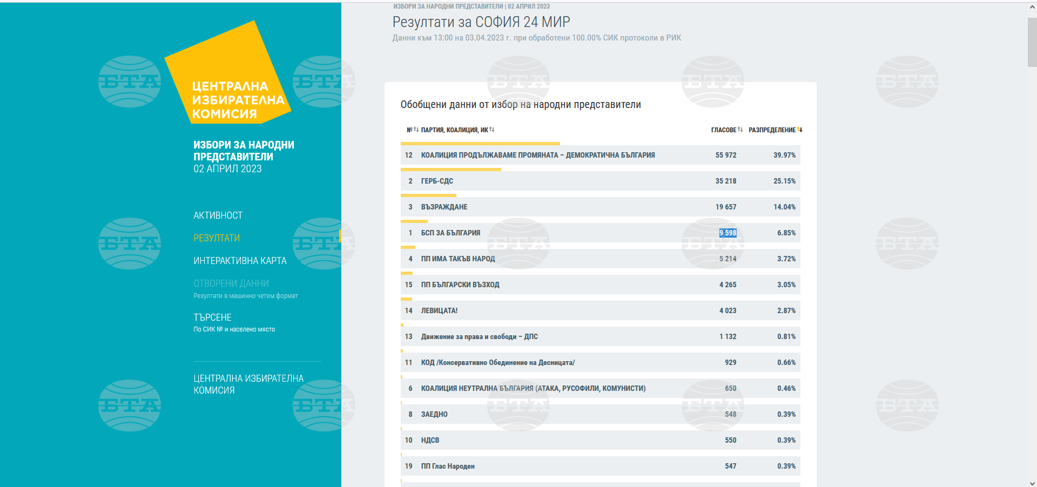Image resolution: width=1037 pixels, height=487 pixels.
Task: Open Интерактивна карта page
Action: click(x=240, y=261)
